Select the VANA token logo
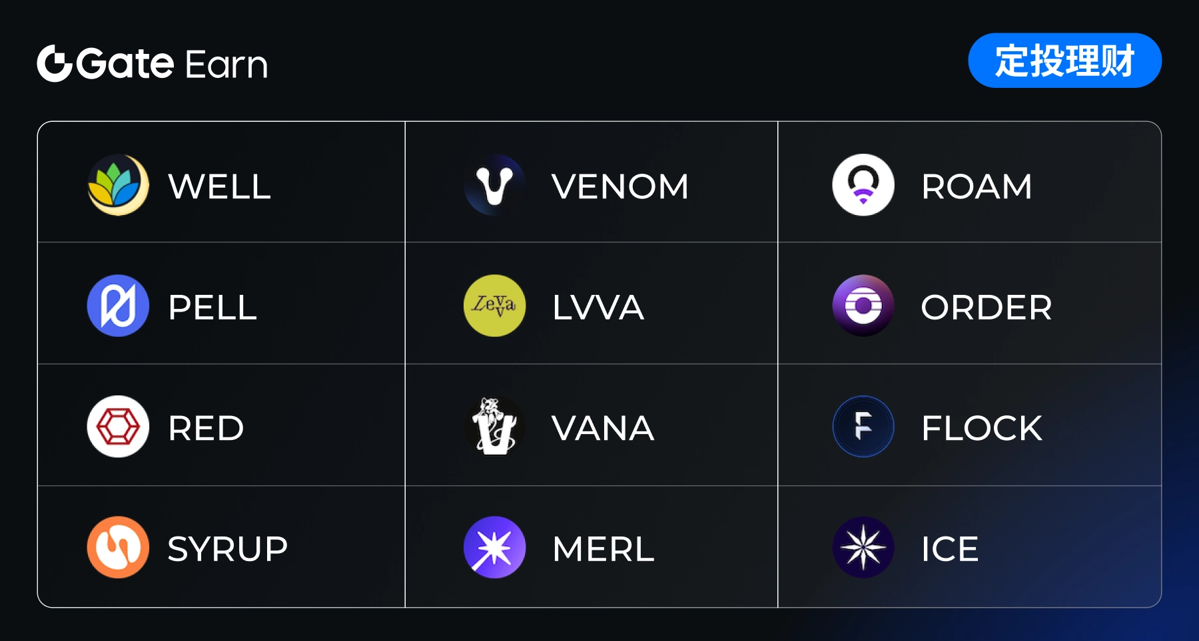The width and height of the screenshot is (1199, 641). coord(494,427)
